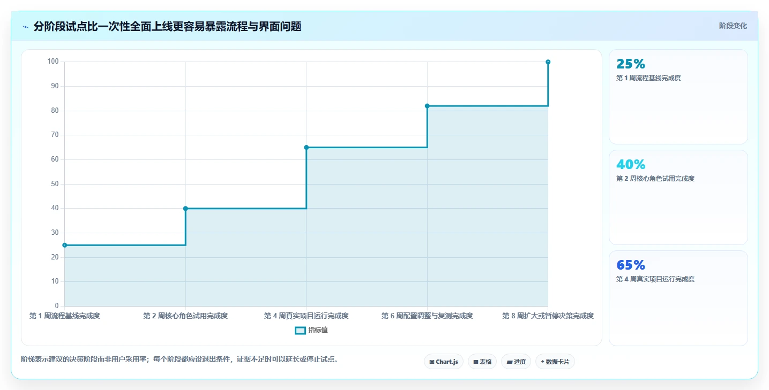Image resolution: width=769 pixels, height=390 pixels.
Task: Click the week 2 data point at 40
Action: pyautogui.click(x=185, y=209)
